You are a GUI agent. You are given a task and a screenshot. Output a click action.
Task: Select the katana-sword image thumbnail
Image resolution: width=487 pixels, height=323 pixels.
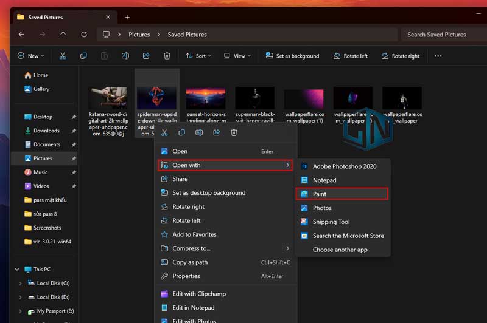[108, 97]
